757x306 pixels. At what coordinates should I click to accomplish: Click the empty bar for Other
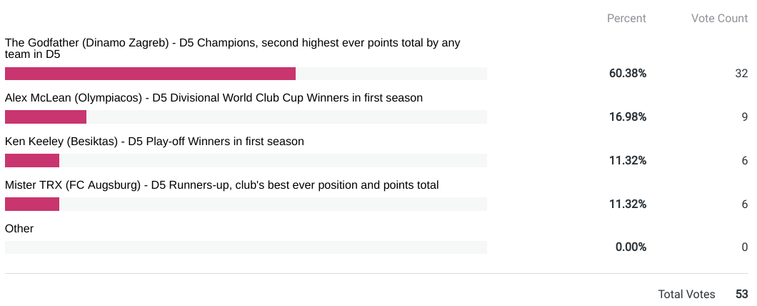[246, 247]
